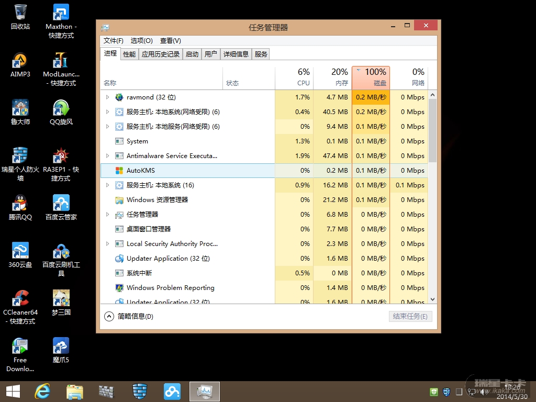The image size is (536, 402).
Task: Launch RA3EP1 shortcut icon
Action: coord(61,164)
